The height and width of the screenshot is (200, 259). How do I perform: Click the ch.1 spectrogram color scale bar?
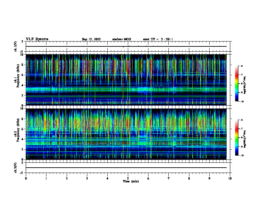pyautogui.click(x=236, y=84)
